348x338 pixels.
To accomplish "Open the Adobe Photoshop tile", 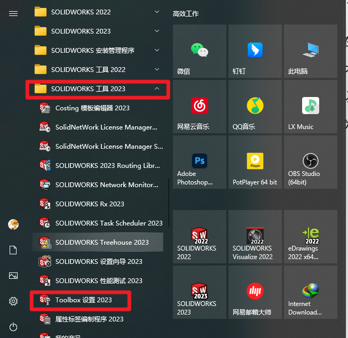I will 199,162.
